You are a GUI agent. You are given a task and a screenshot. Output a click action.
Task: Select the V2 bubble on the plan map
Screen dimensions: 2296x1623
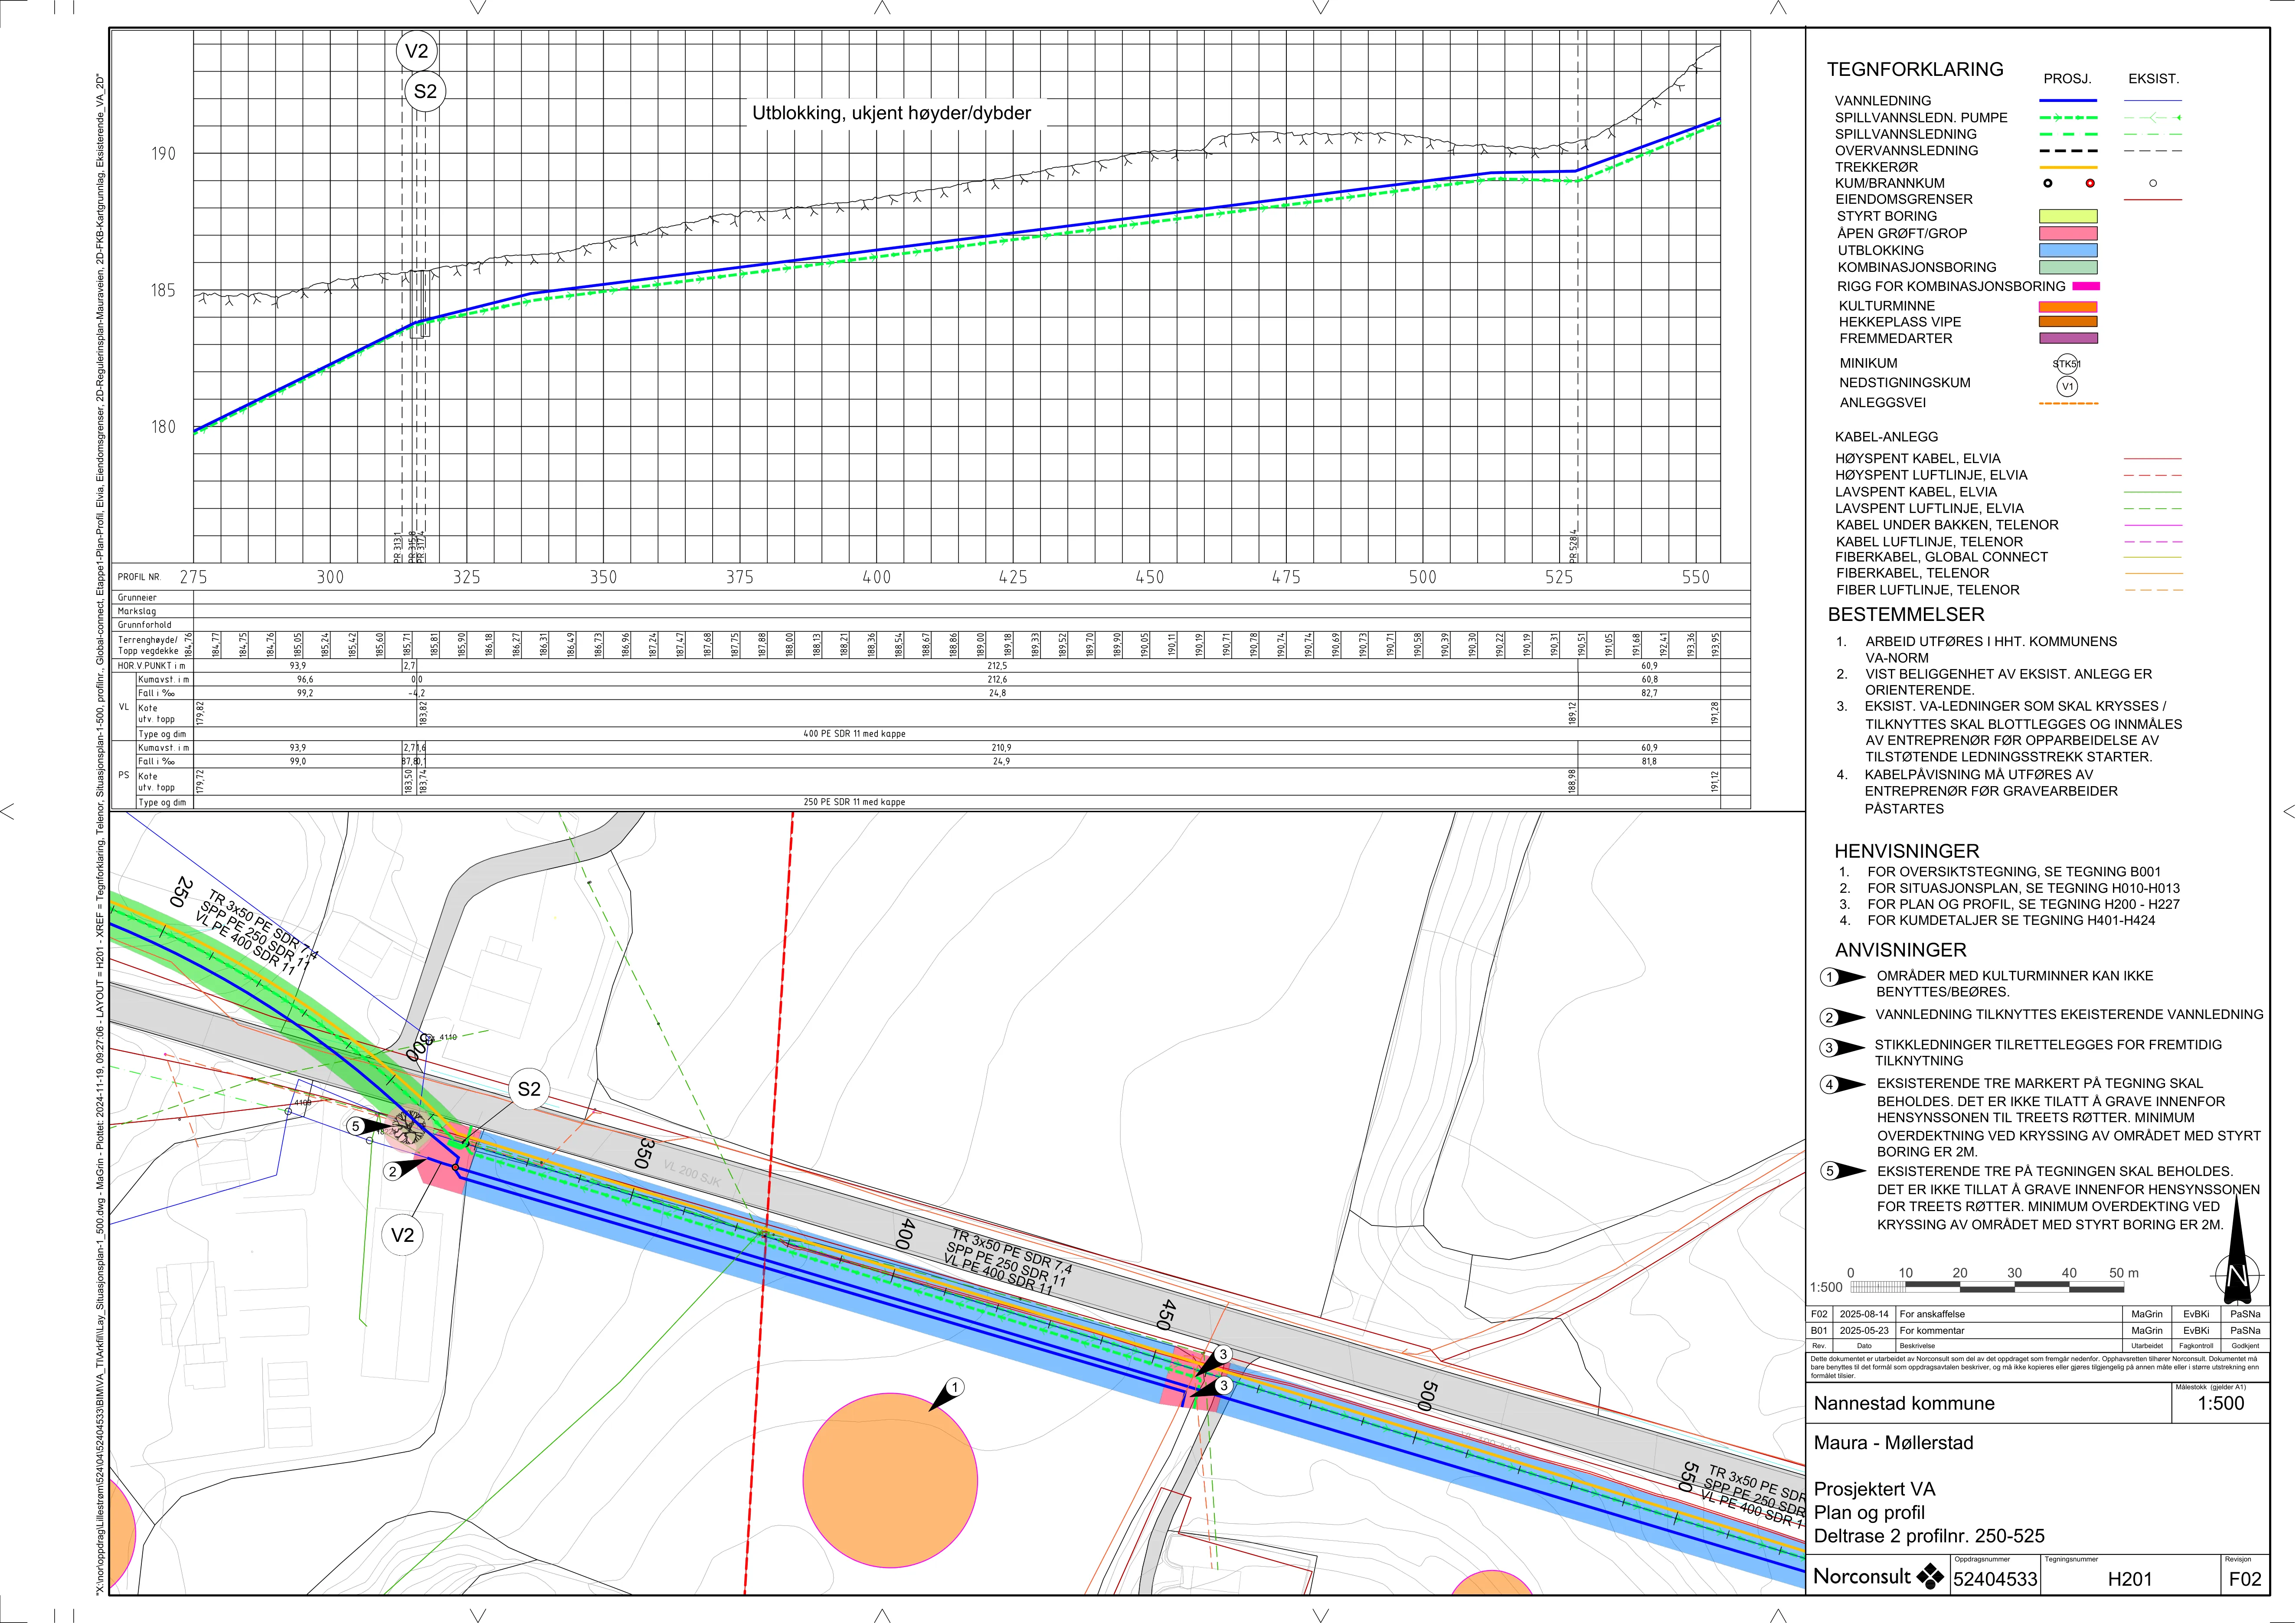point(402,1235)
